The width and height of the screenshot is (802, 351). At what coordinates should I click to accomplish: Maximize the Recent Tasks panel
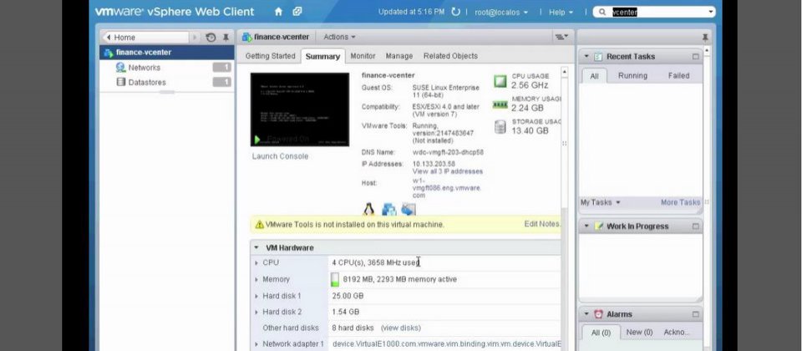coord(695,57)
